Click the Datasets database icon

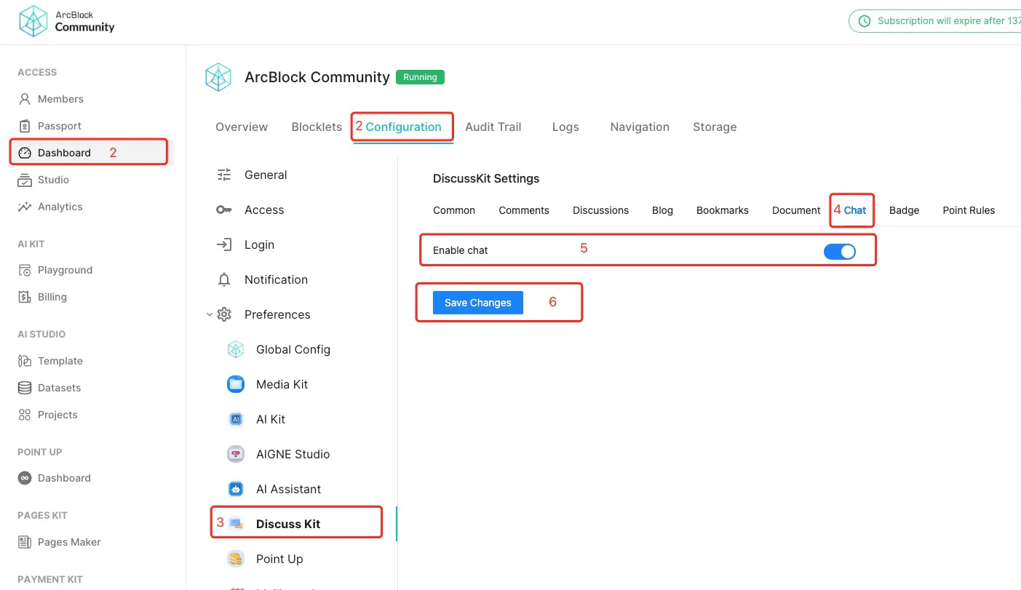coord(25,388)
